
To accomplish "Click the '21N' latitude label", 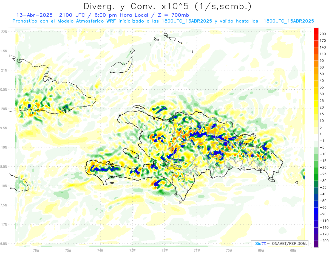I will tap(4, 70).
